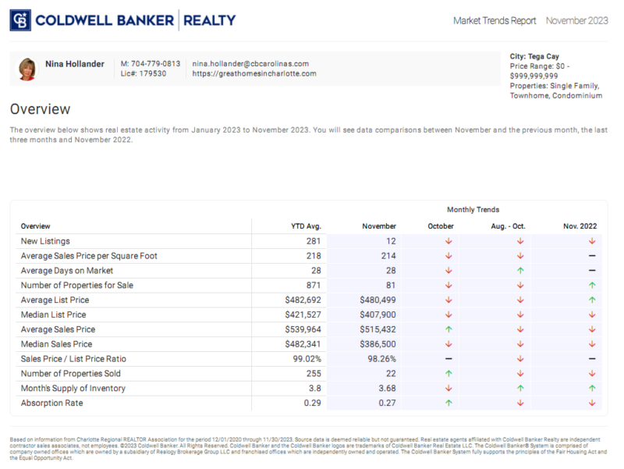The image size is (624, 469).
Task: Click the green up arrow for Month's Supply Aug. - Oct.
Action: [x=519, y=388]
